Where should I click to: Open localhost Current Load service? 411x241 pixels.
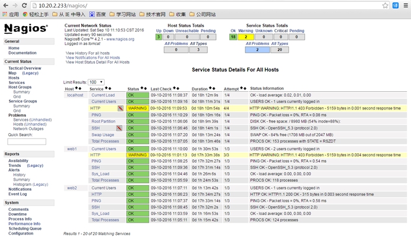click(103, 95)
